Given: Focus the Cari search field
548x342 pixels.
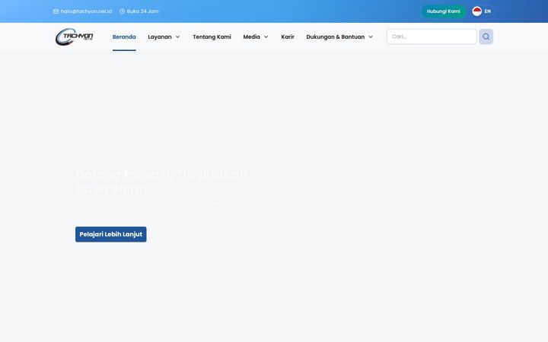Looking at the screenshot, I should tap(432, 36).
